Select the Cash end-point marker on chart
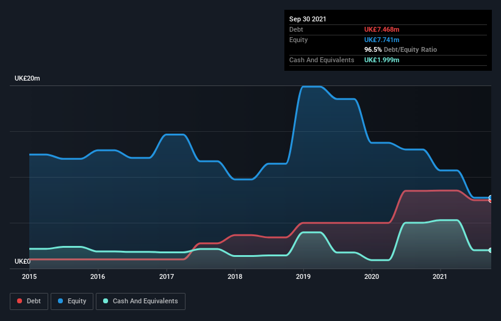 pyautogui.click(x=491, y=250)
